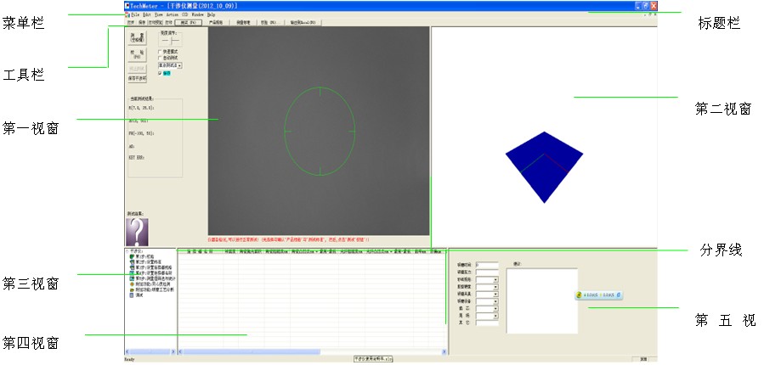Uncheck the checkbox with cyan highlighted label
The height and width of the screenshot is (365, 764).
160,73
